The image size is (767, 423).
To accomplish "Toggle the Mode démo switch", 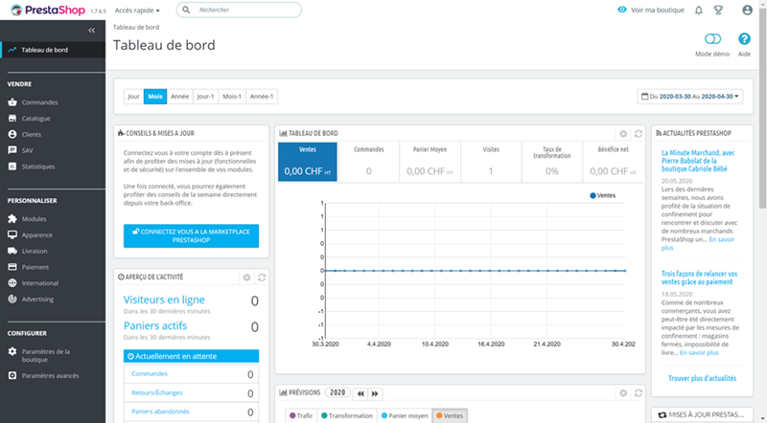I will click(712, 38).
